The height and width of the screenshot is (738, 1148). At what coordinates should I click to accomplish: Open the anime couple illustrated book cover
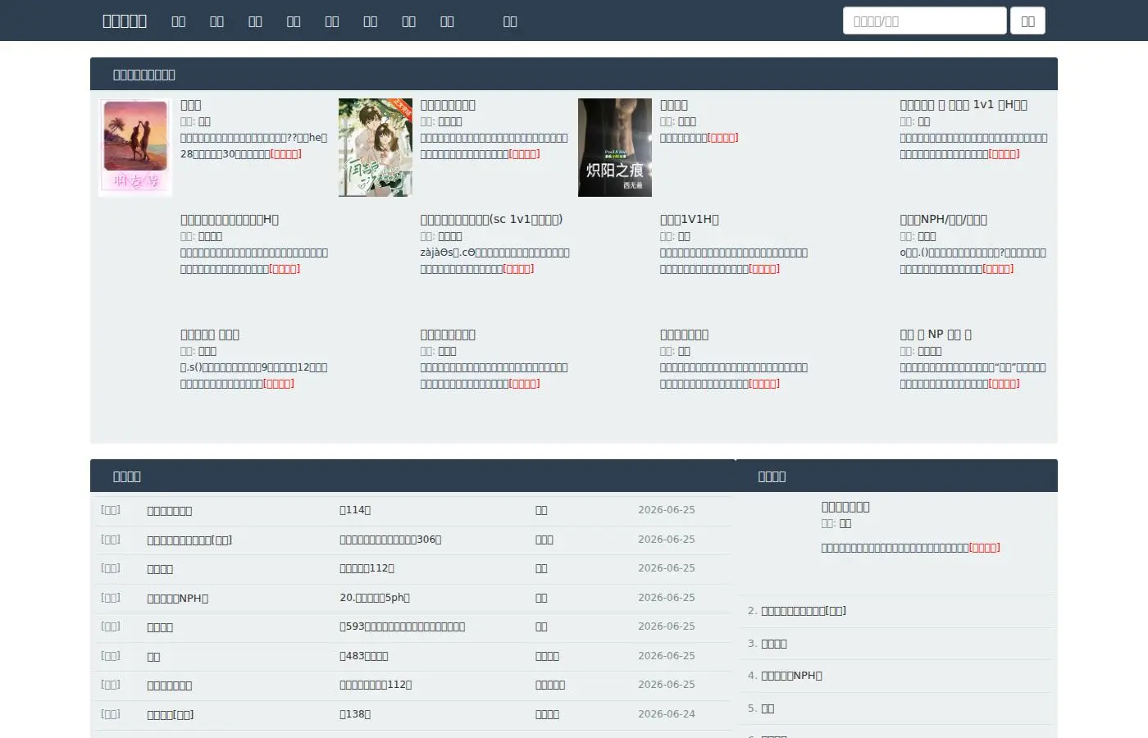point(376,148)
